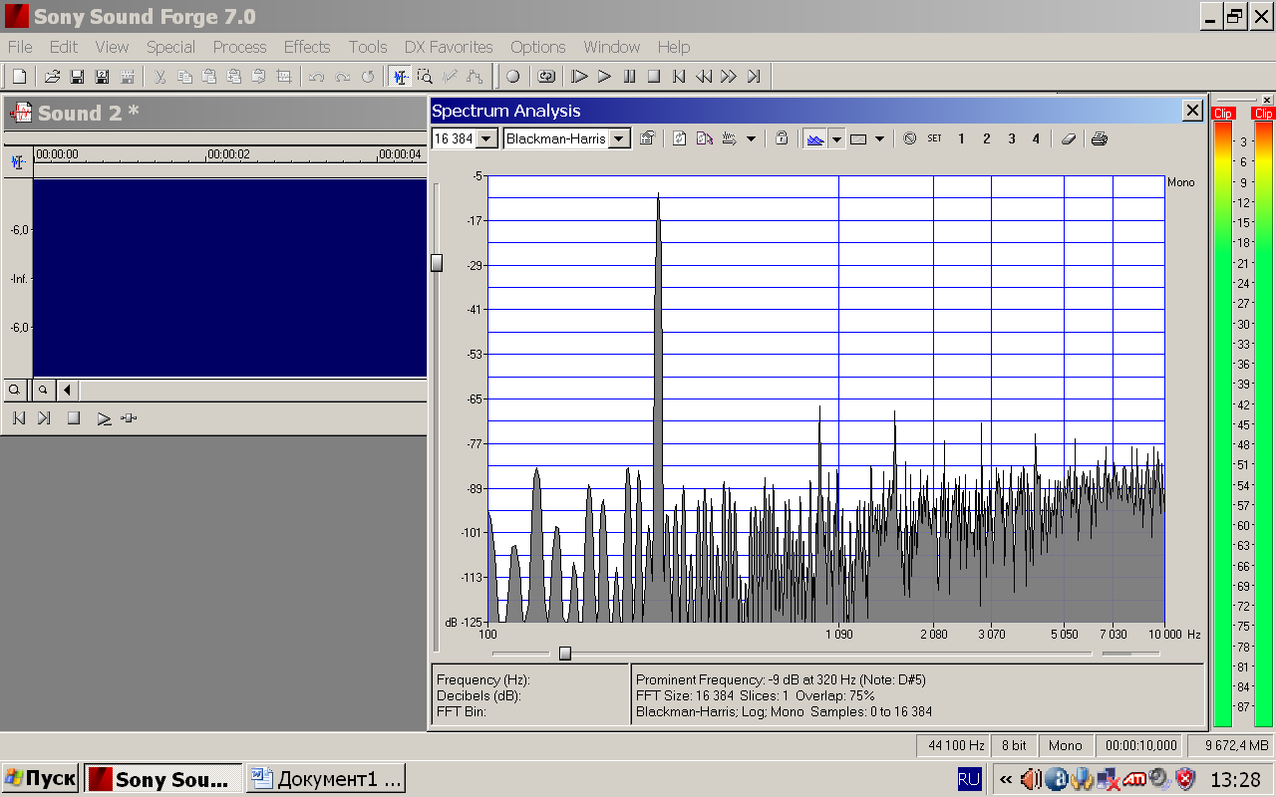Click the Play button in main toolbar
This screenshot has width=1276, height=797.
(604, 77)
